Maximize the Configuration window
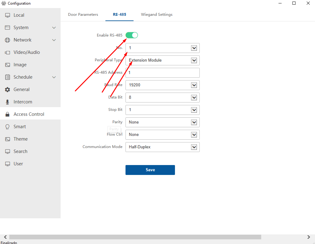 tap(294, 3)
